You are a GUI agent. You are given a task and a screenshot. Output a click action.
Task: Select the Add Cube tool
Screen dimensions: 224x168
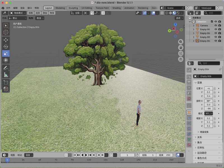tap(6, 82)
